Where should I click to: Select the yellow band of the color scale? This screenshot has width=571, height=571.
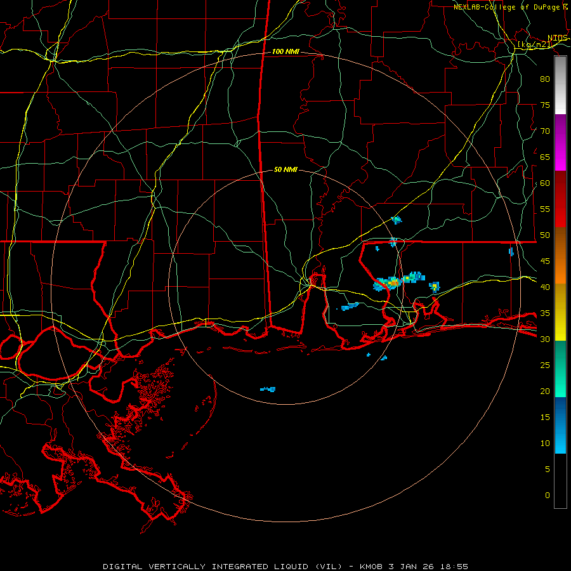point(560,312)
